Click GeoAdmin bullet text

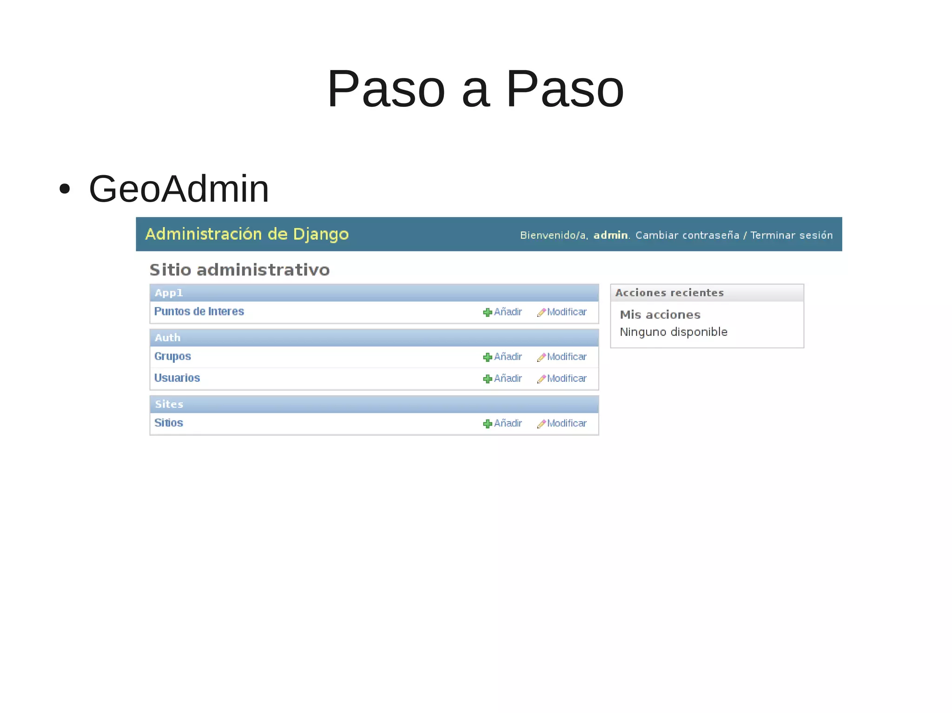(x=179, y=189)
